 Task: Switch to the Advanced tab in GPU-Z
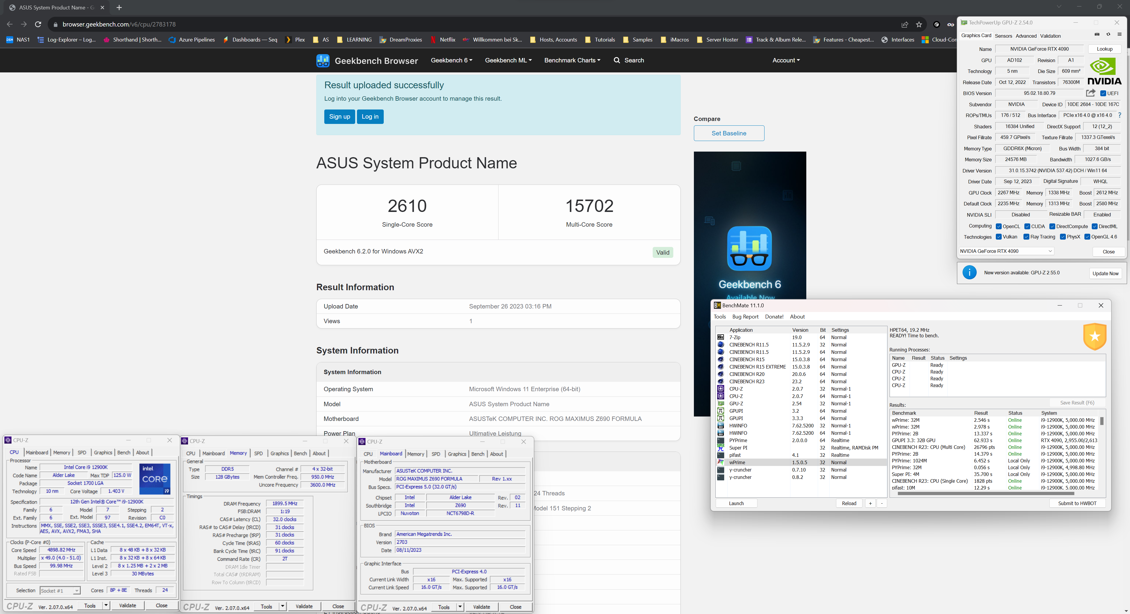pyautogui.click(x=1026, y=36)
